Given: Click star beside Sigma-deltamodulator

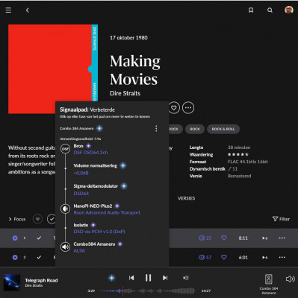Looking at the screenshot, I should tap(124, 186).
